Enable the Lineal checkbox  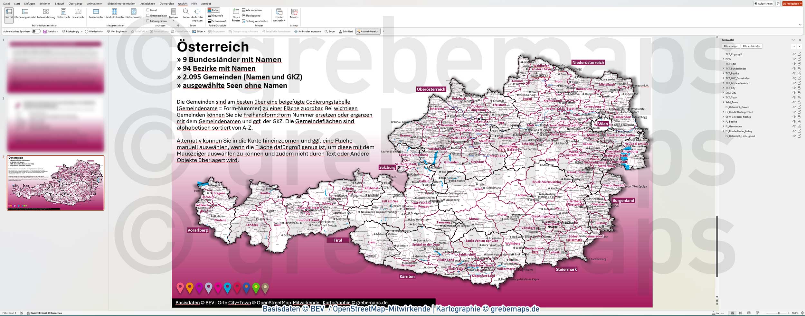click(x=148, y=10)
